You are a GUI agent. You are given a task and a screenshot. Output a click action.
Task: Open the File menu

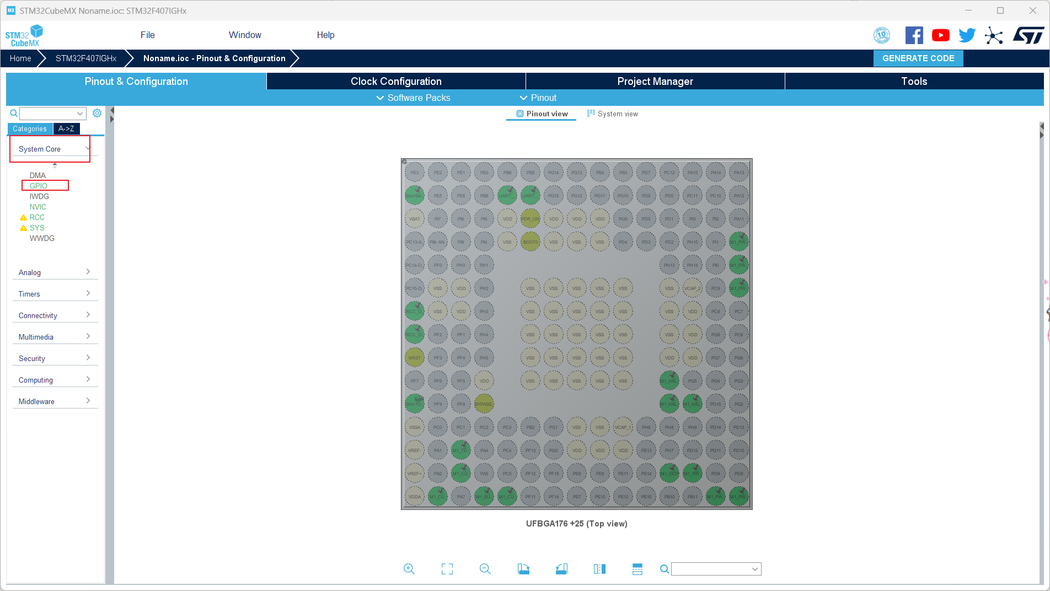point(148,35)
